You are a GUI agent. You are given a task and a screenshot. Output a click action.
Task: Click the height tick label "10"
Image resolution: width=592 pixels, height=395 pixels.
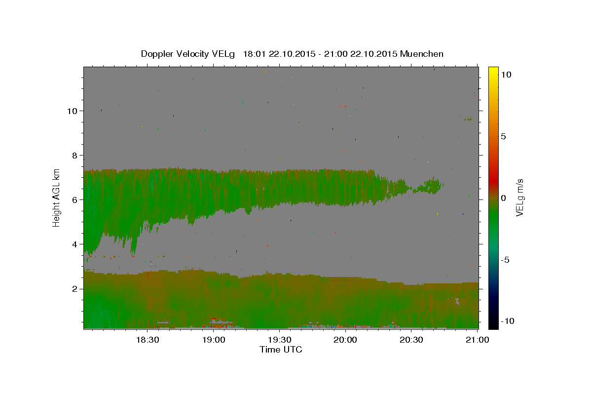[x=71, y=111]
